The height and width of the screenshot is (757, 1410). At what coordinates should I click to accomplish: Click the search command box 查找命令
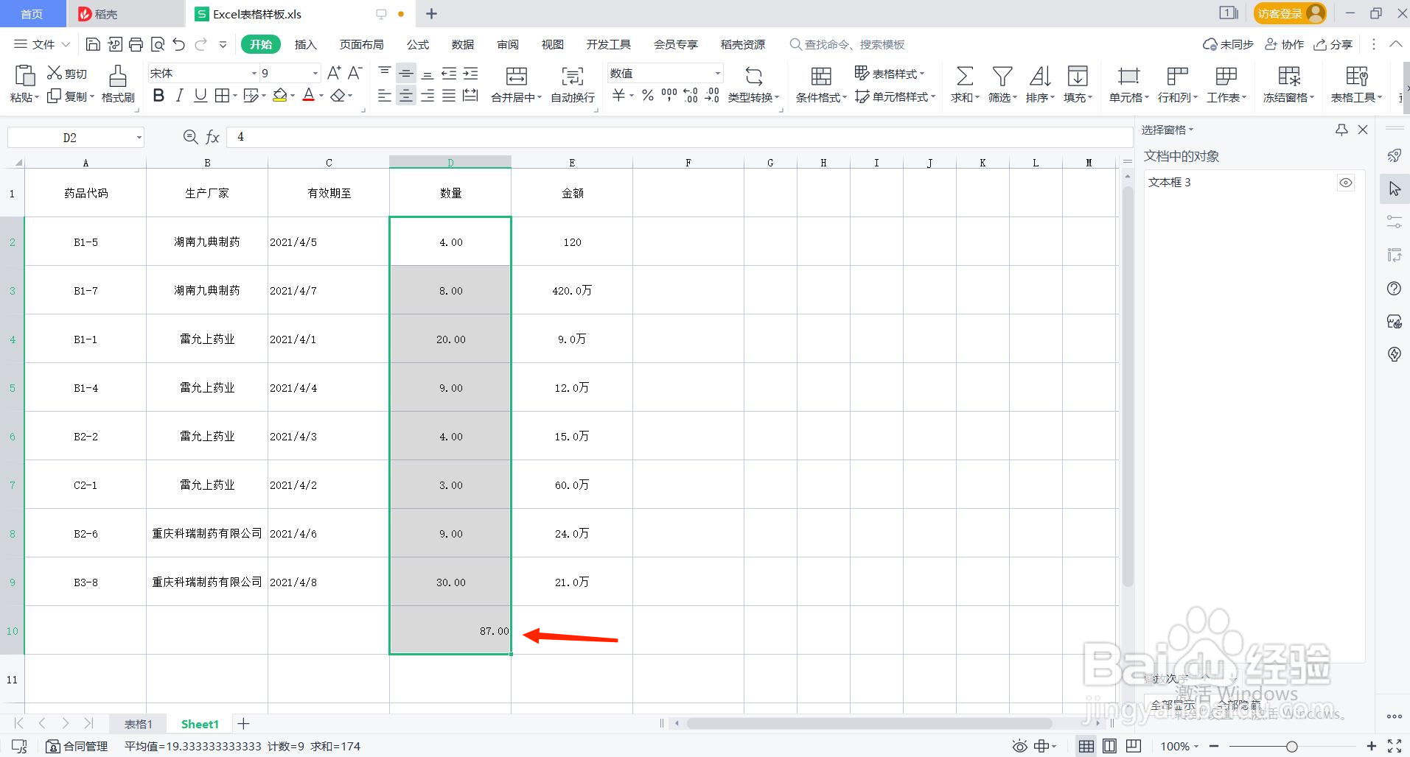click(848, 45)
